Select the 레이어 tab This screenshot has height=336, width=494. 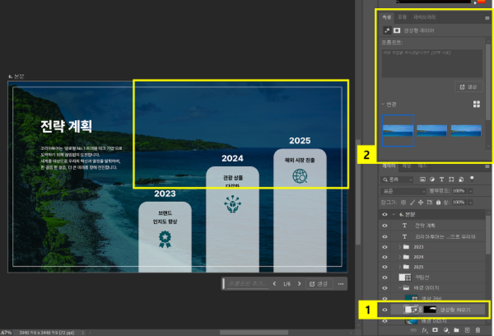(x=389, y=166)
